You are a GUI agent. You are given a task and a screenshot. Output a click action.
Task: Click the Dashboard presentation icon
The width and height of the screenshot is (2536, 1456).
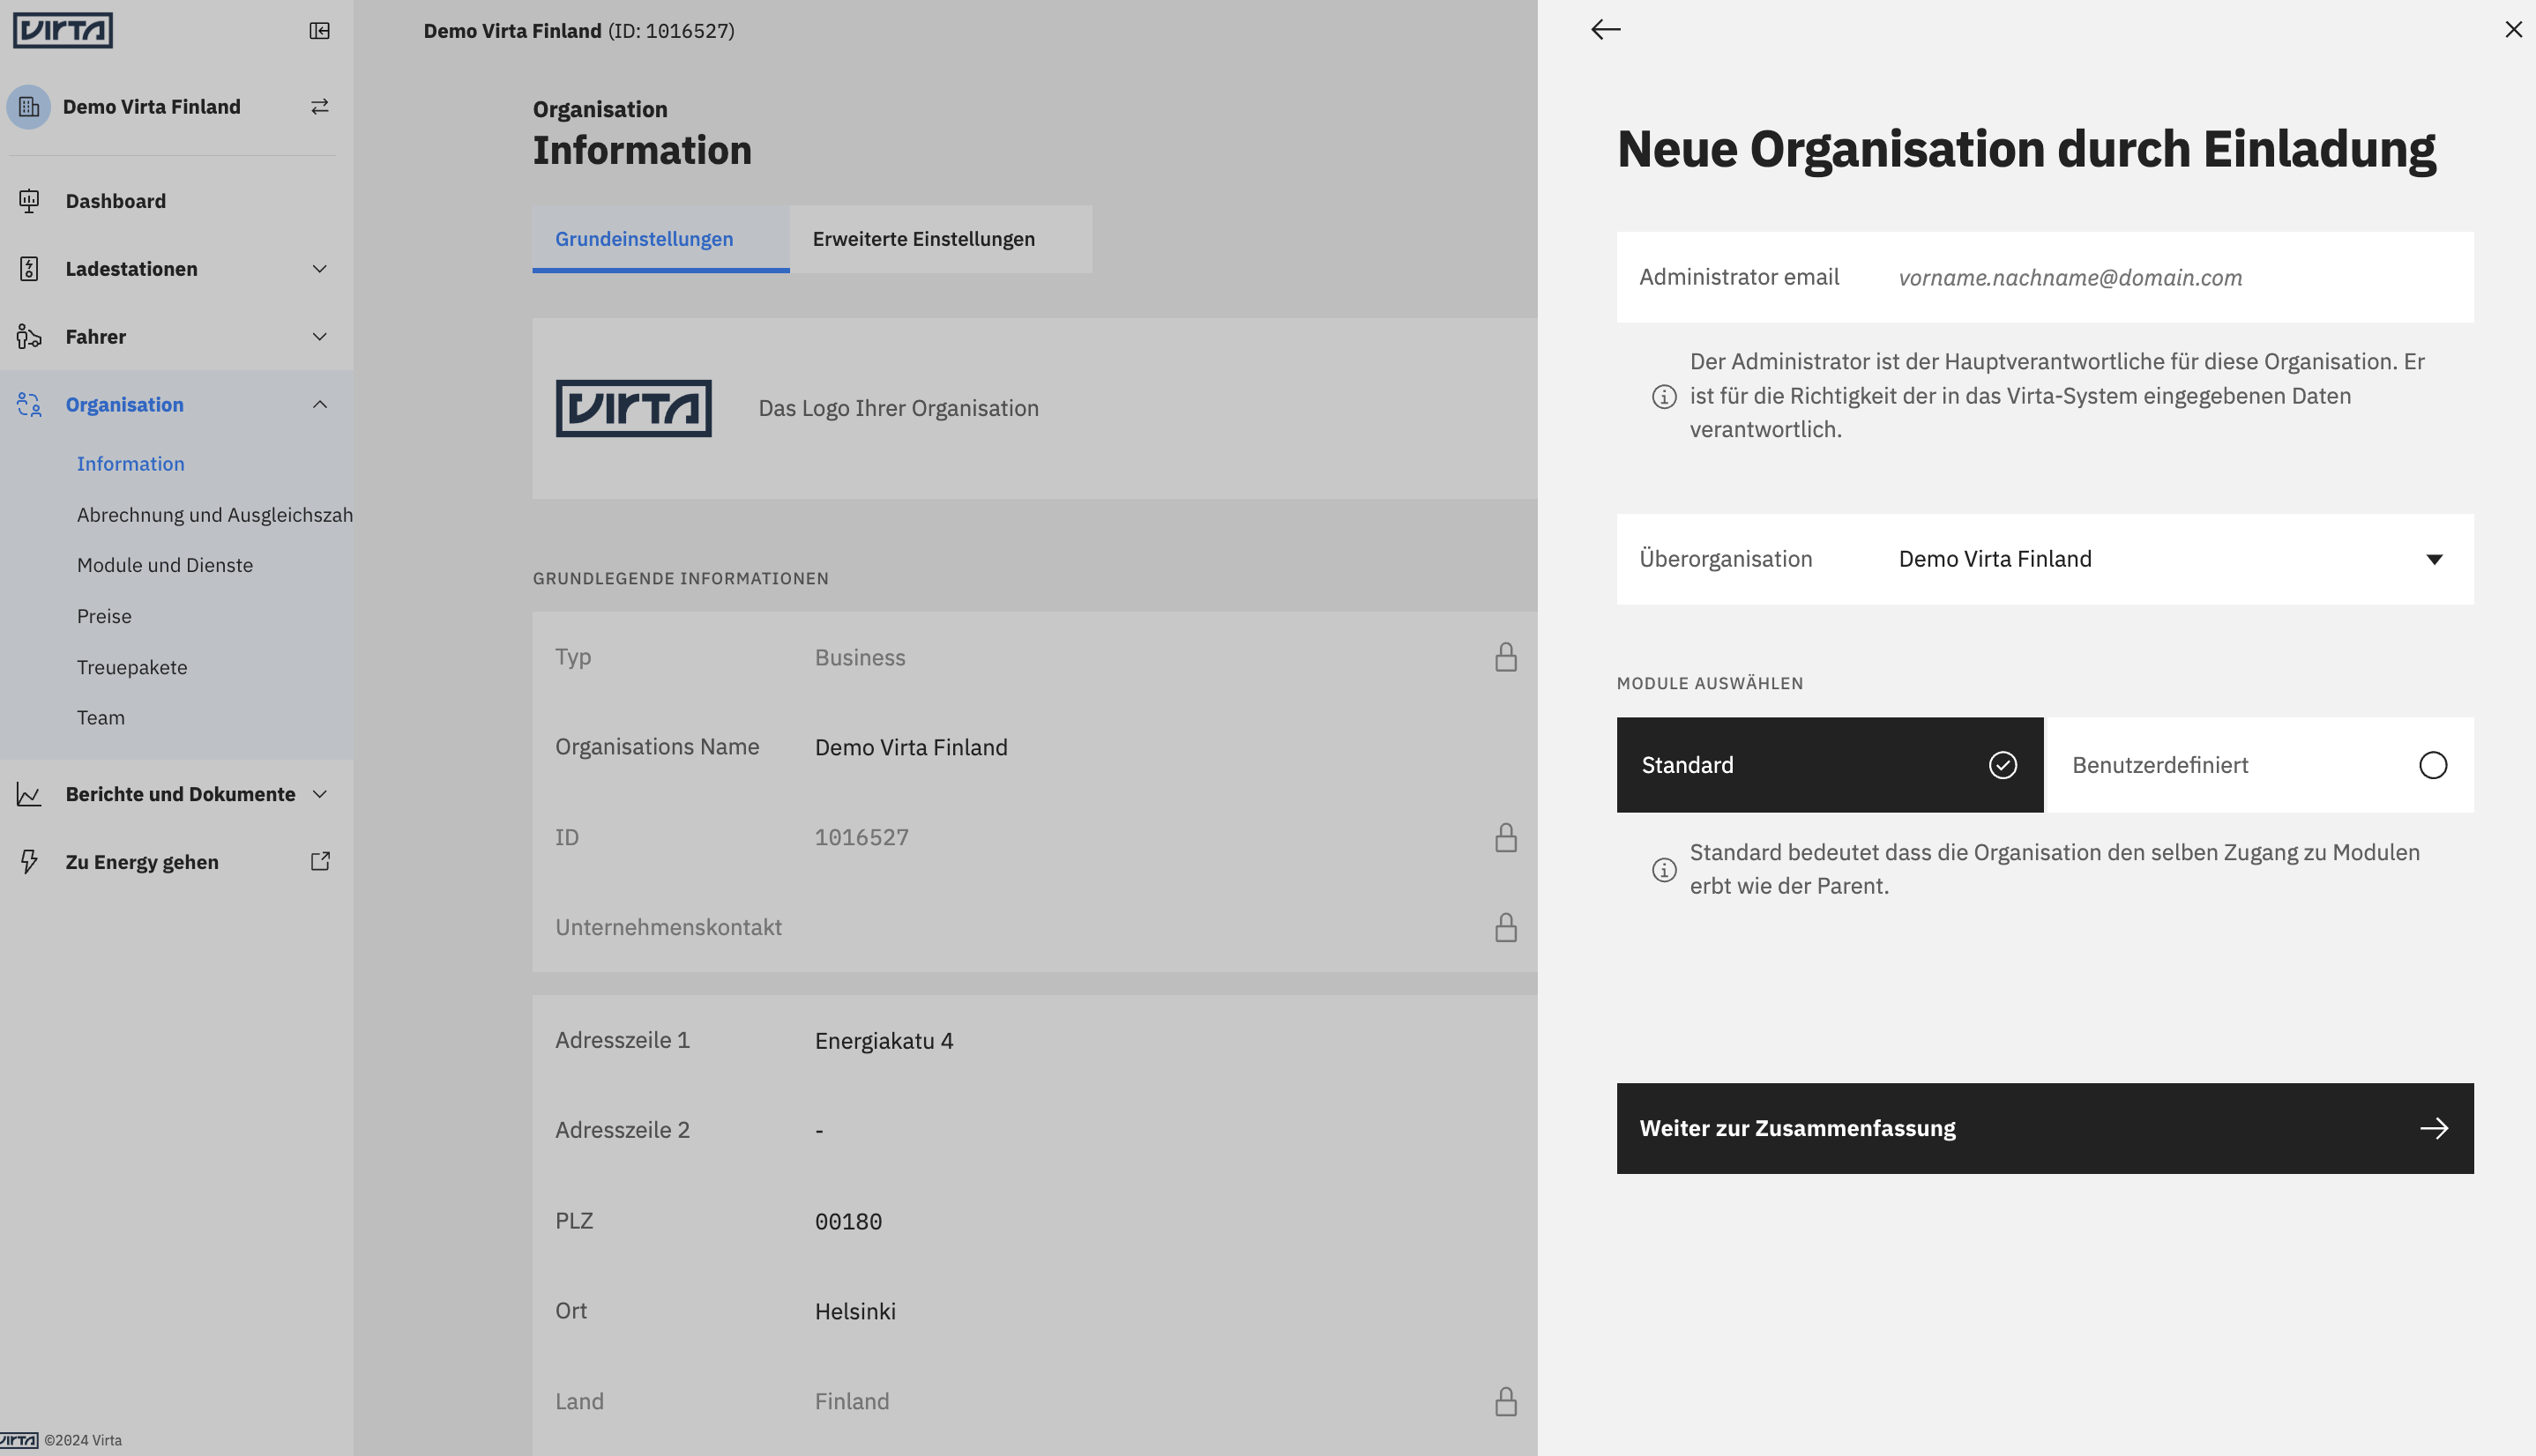pos(29,201)
